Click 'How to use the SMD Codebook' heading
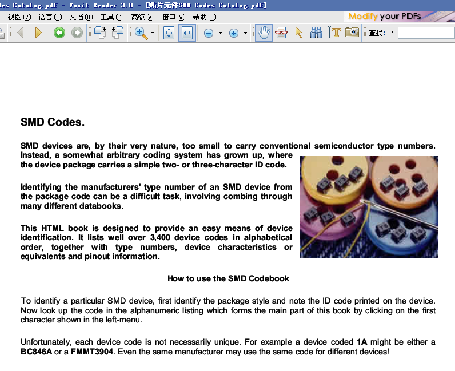The image size is (455, 371). (229, 278)
